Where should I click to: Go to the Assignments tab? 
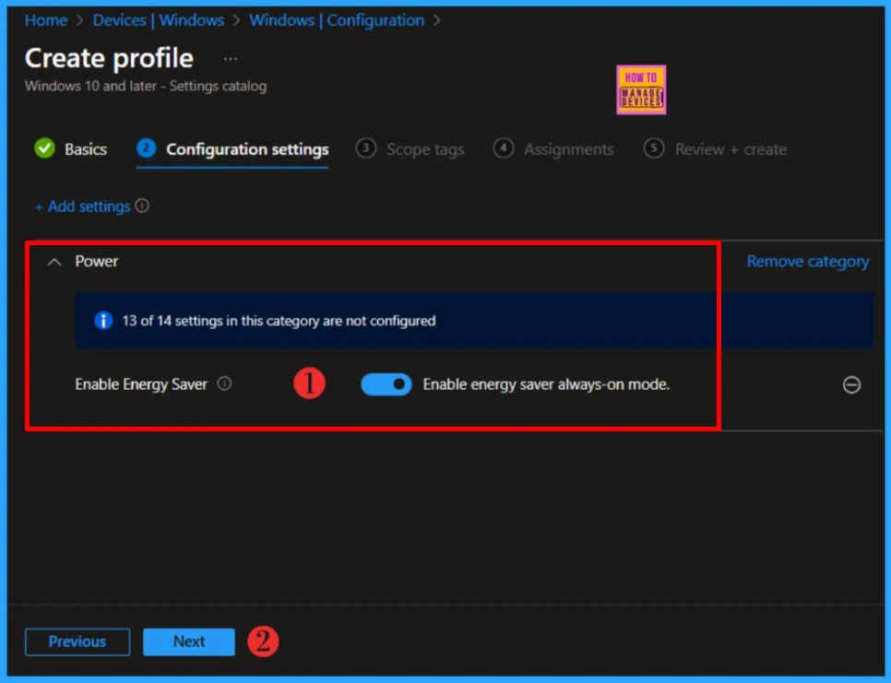point(568,149)
